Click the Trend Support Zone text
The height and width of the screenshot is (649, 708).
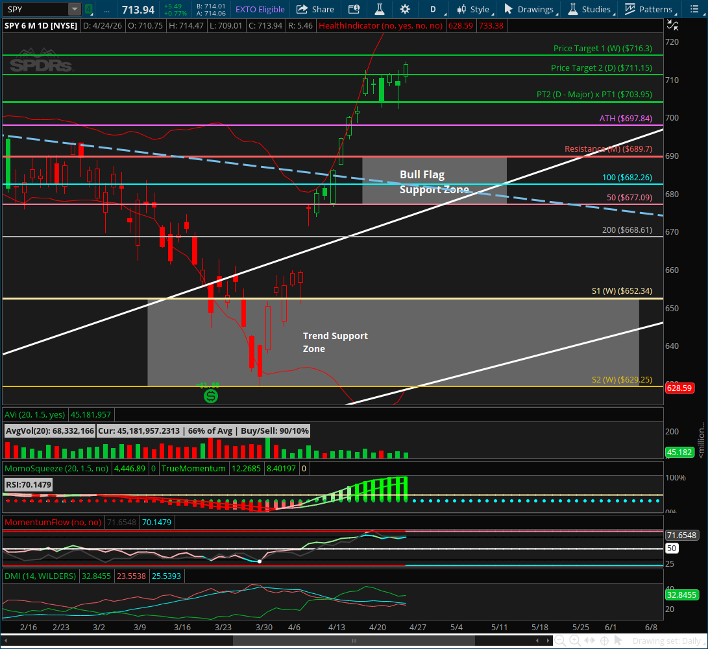click(x=335, y=342)
